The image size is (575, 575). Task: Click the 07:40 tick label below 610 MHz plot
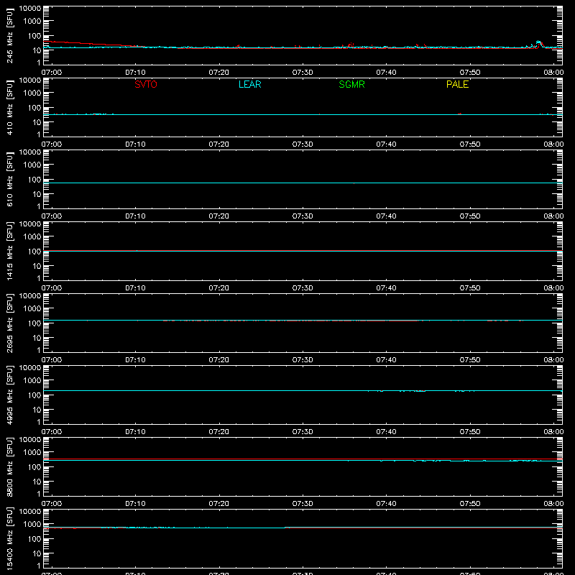(386, 216)
